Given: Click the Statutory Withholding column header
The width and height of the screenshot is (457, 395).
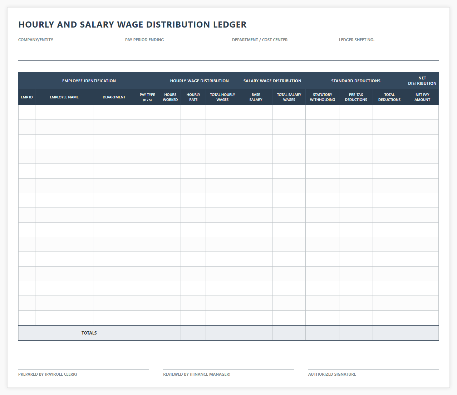Looking at the screenshot, I should click(x=323, y=97).
